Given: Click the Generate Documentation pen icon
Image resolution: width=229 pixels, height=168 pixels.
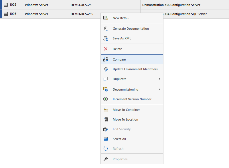Looking at the screenshot, I should coord(106,29).
